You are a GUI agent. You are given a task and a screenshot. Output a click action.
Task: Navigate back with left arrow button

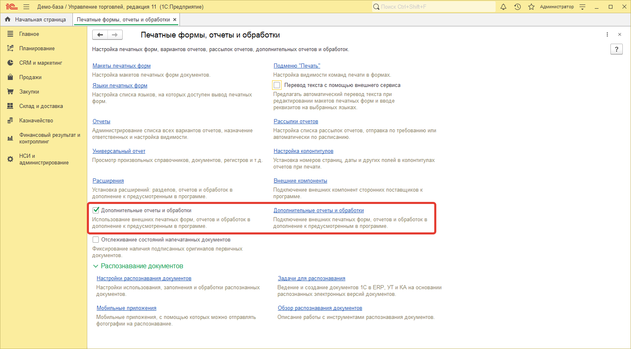click(x=100, y=35)
